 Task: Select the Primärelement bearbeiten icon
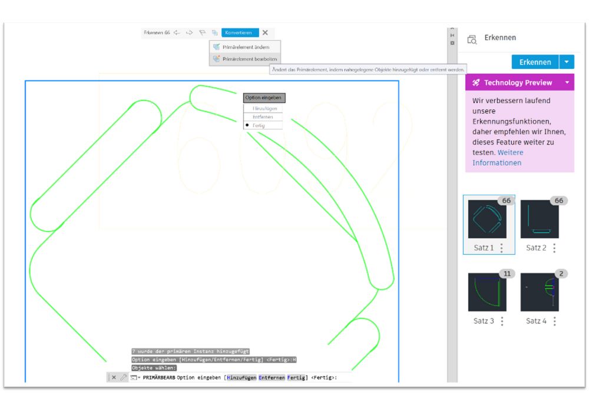coord(216,59)
